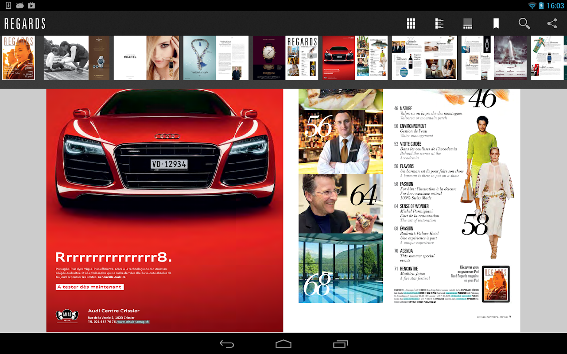Tap the indoor pool photo numbered 68
Image resolution: width=567 pixels, height=354 pixels.
point(341,268)
